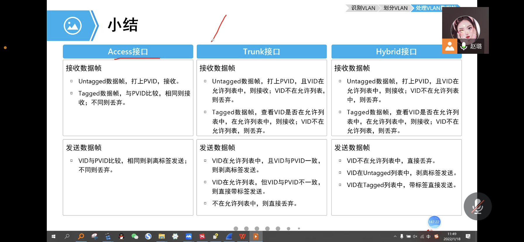
Task: Open the taskbar search magnifier
Action: click(67, 236)
